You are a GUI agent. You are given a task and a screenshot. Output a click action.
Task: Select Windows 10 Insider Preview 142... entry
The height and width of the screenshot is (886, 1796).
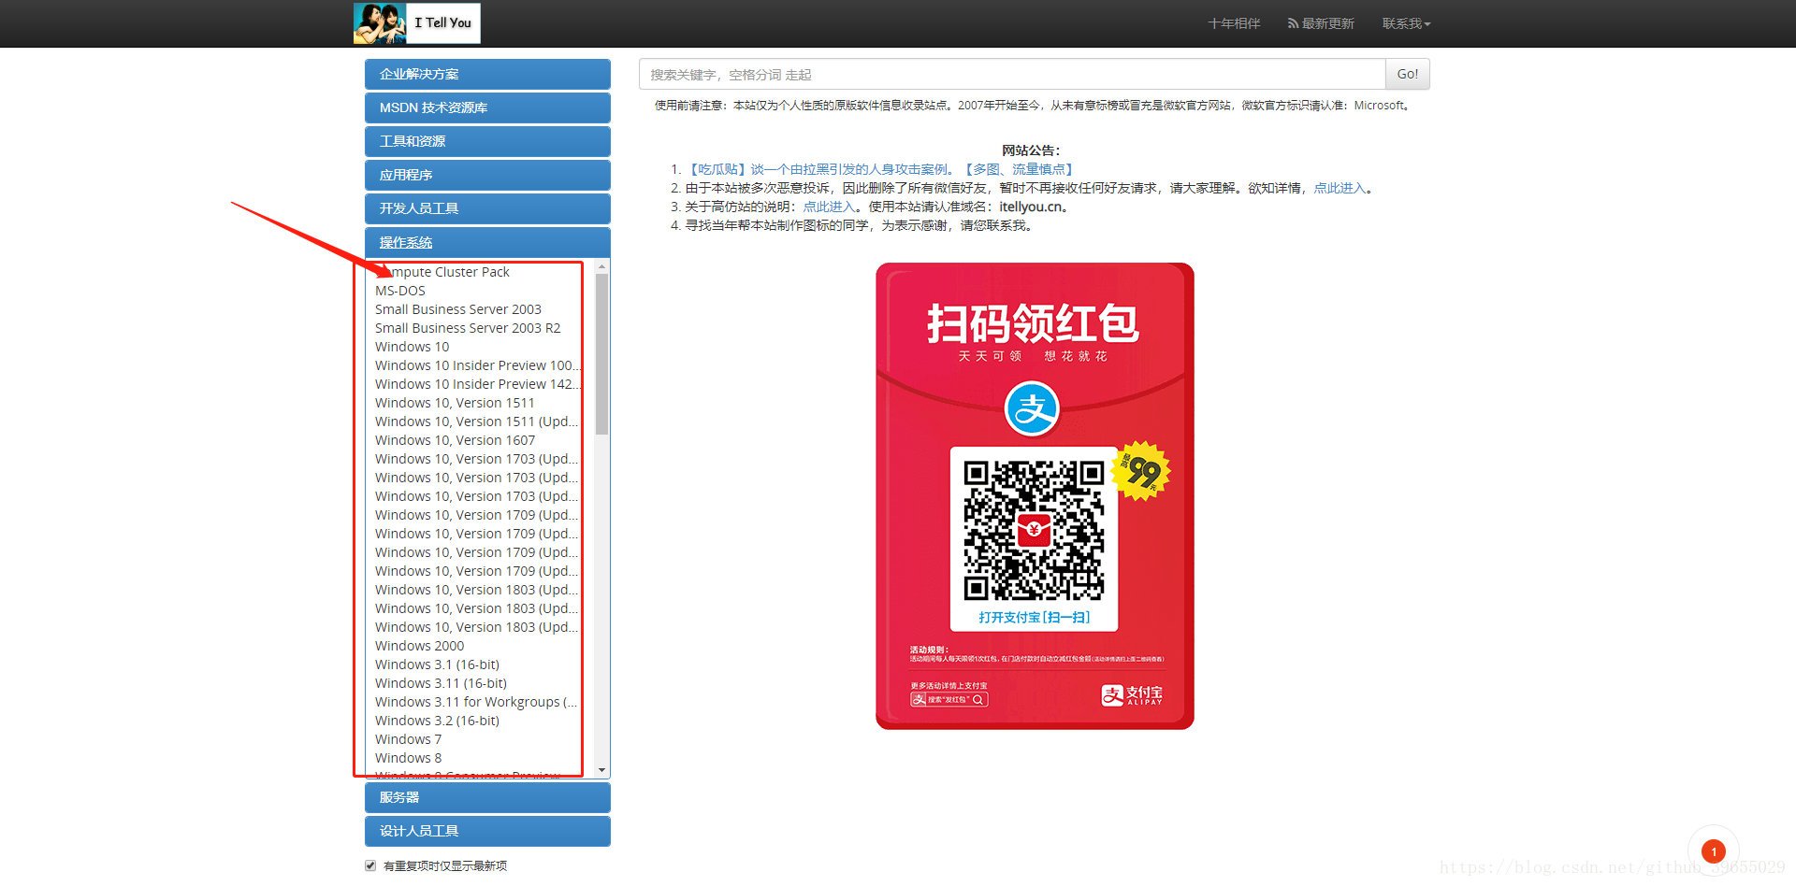(x=477, y=384)
